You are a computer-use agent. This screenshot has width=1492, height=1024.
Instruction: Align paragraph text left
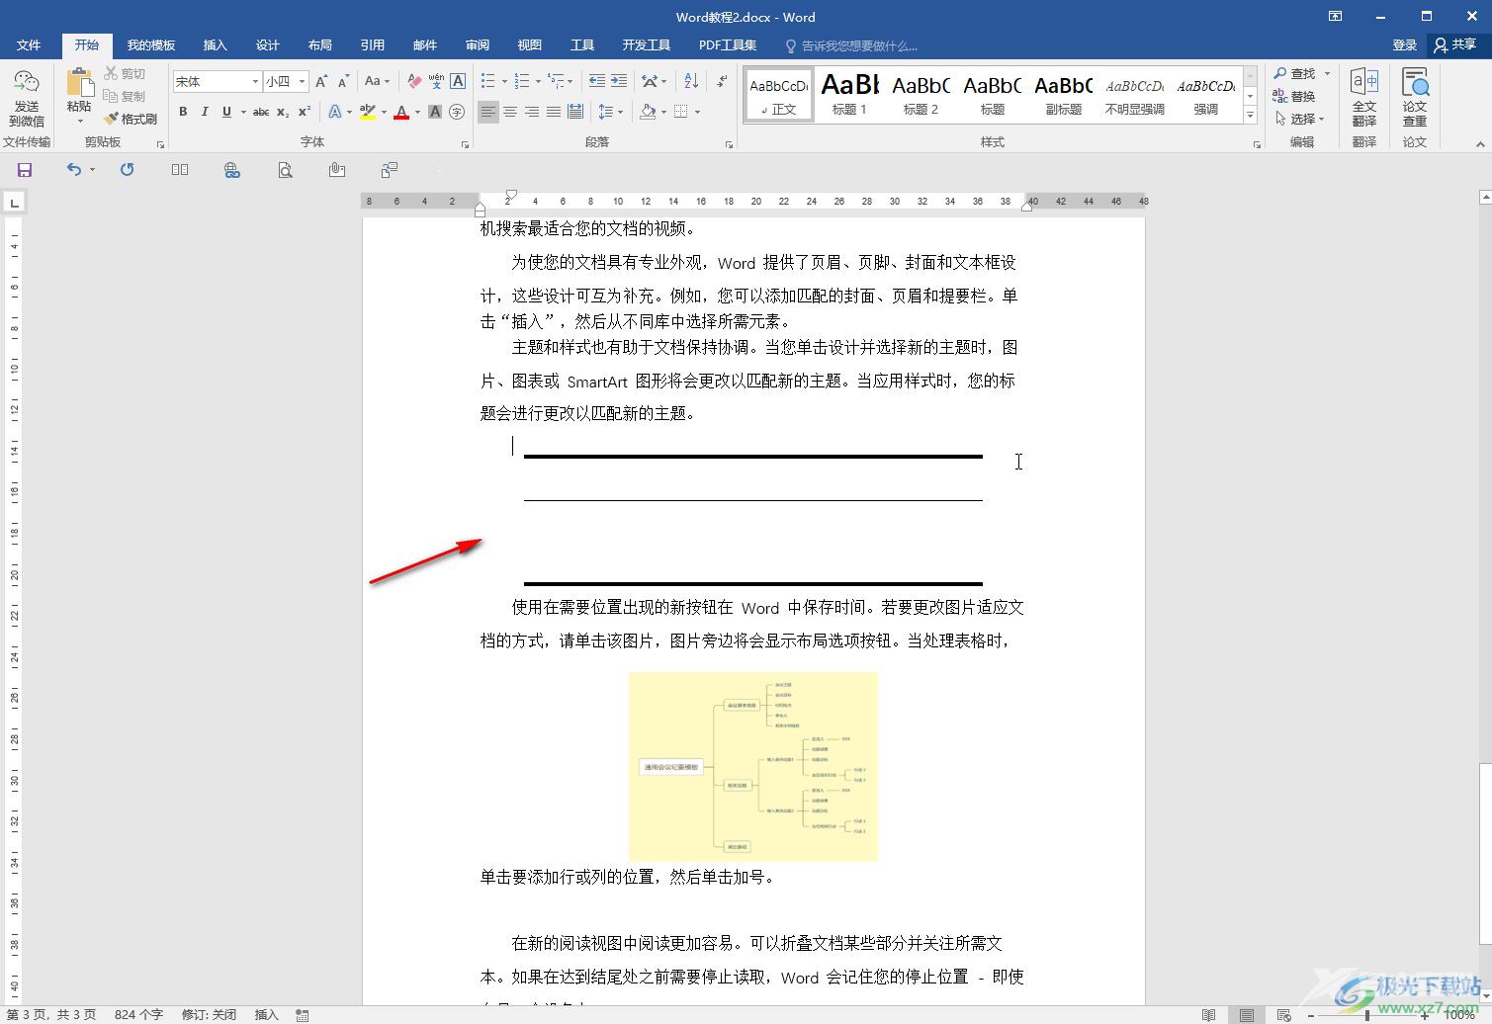pos(488,112)
